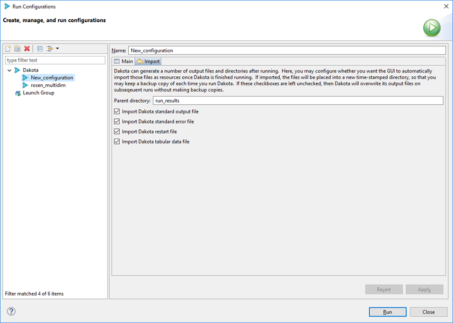The image size is (453, 323).
Task: Uncheck Import Dakota standard output file
Action: [117, 112]
